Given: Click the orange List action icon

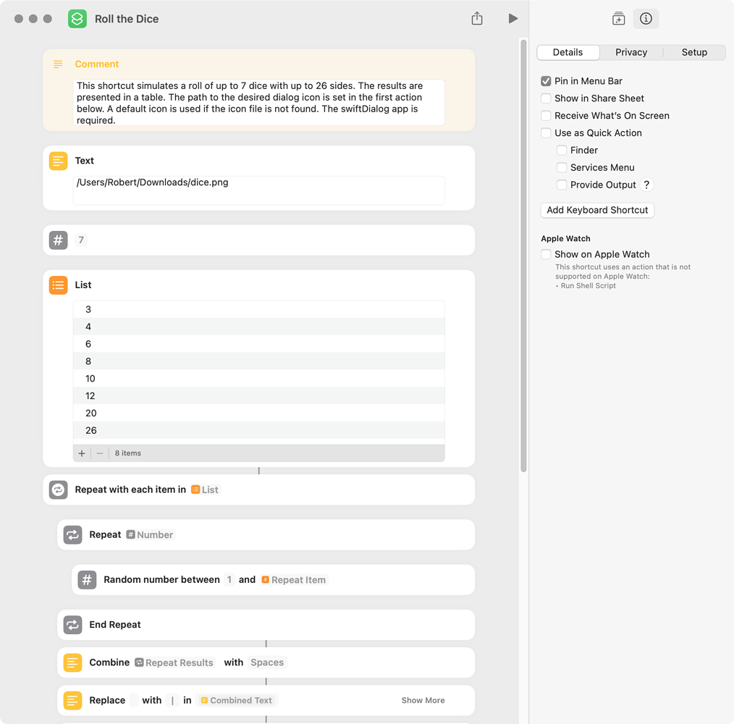Looking at the screenshot, I should 58,285.
